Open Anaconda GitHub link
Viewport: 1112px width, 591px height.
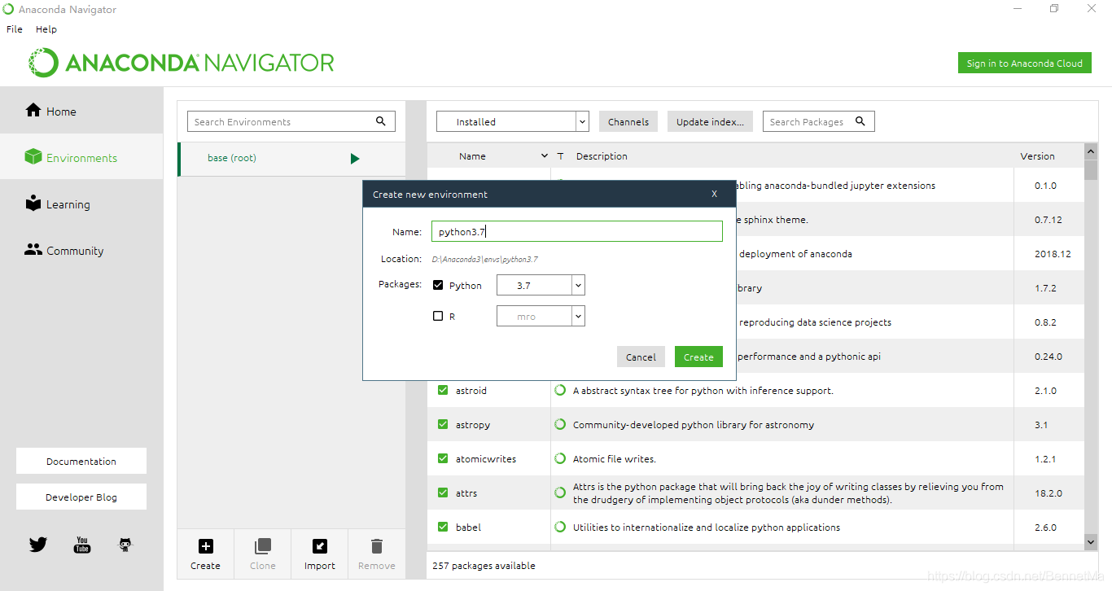tap(125, 545)
